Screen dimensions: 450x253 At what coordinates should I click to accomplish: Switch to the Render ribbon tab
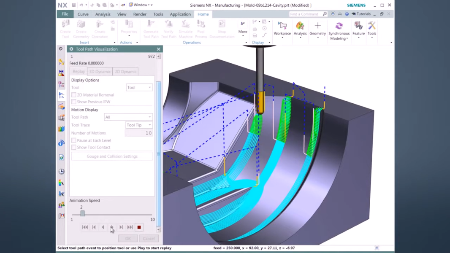click(140, 14)
